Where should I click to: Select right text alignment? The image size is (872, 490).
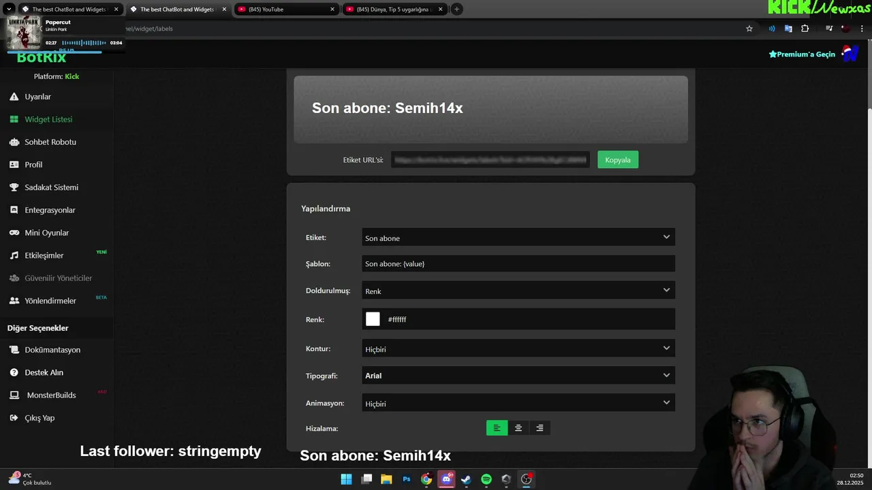pyautogui.click(x=540, y=428)
